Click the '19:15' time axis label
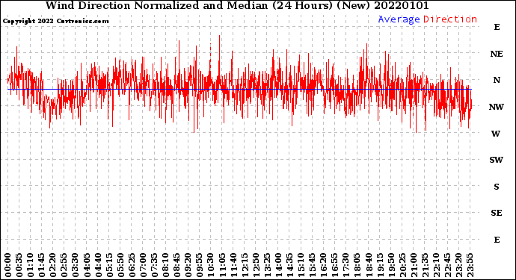This screenshot has width=516, height=280. [x=380, y=265]
